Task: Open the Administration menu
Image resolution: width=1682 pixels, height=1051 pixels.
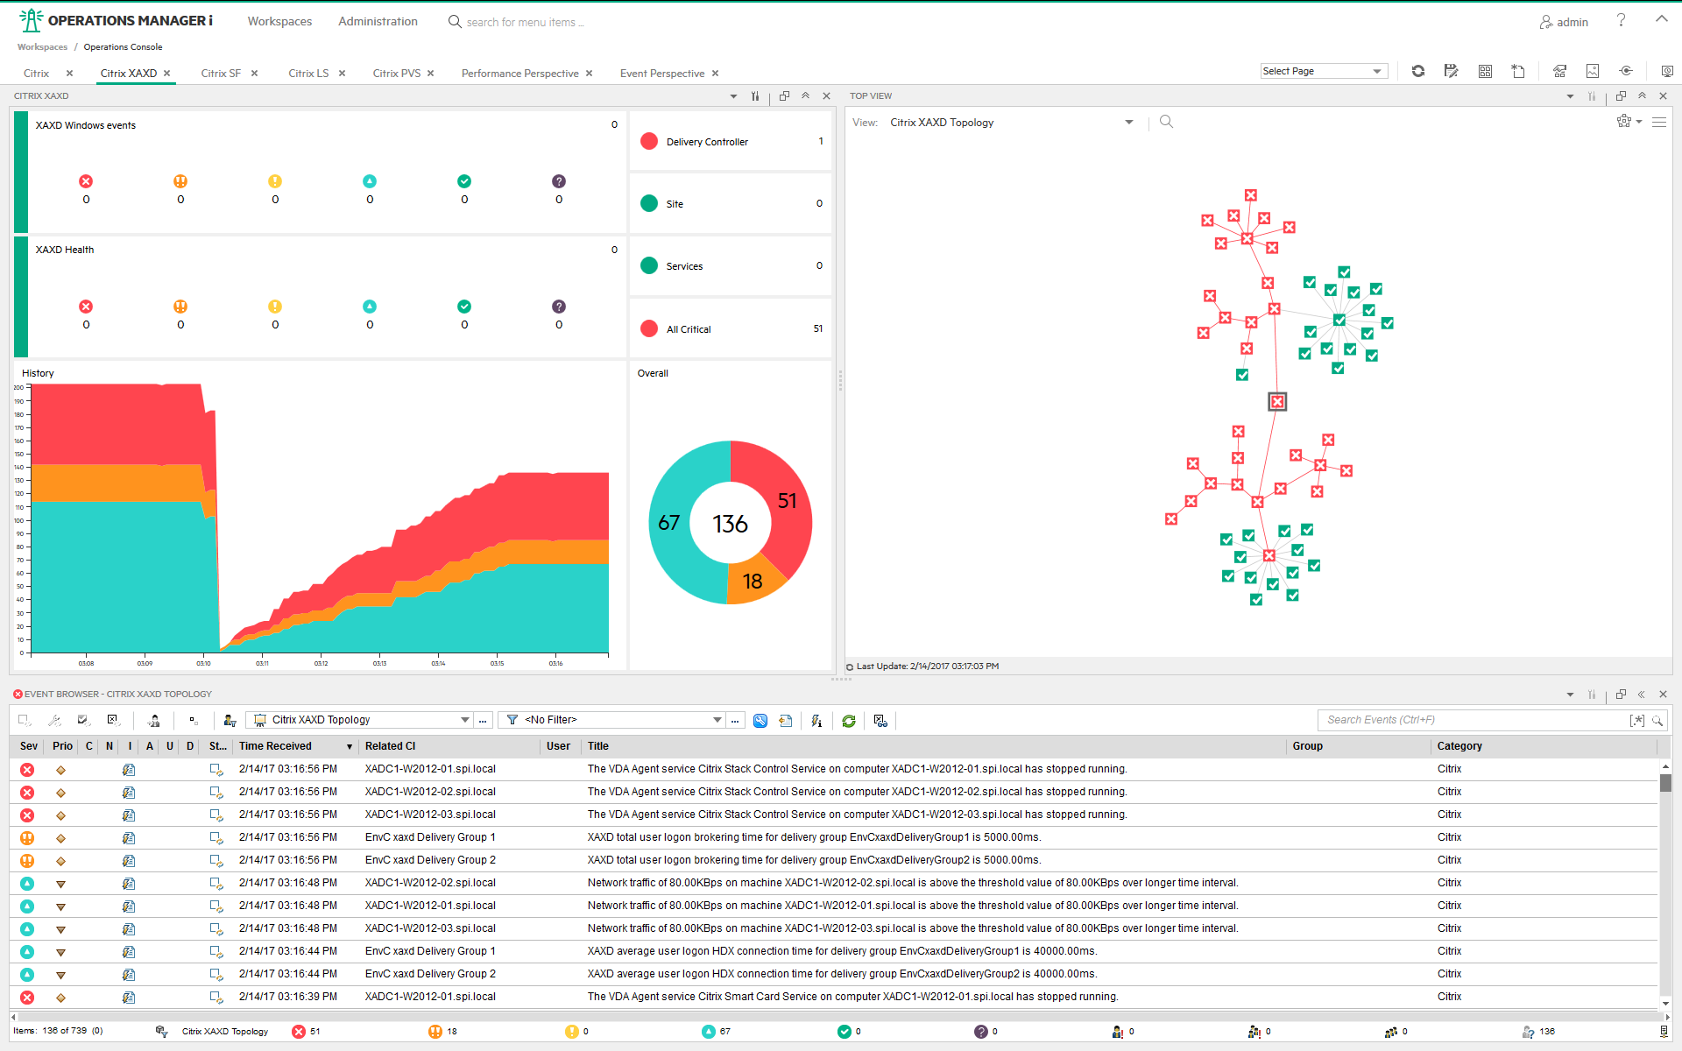Action: [x=378, y=21]
